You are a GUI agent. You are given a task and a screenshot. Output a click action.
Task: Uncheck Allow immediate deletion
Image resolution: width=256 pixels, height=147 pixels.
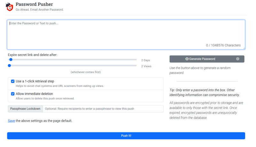click(13, 94)
